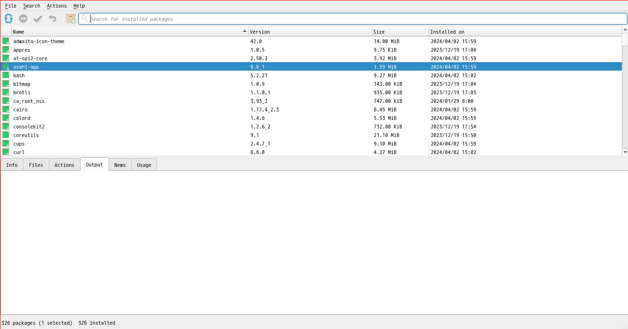Image resolution: width=628 pixels, height=329 pixels.
Task: Select the coreutils package name
Action: point(26,135)
